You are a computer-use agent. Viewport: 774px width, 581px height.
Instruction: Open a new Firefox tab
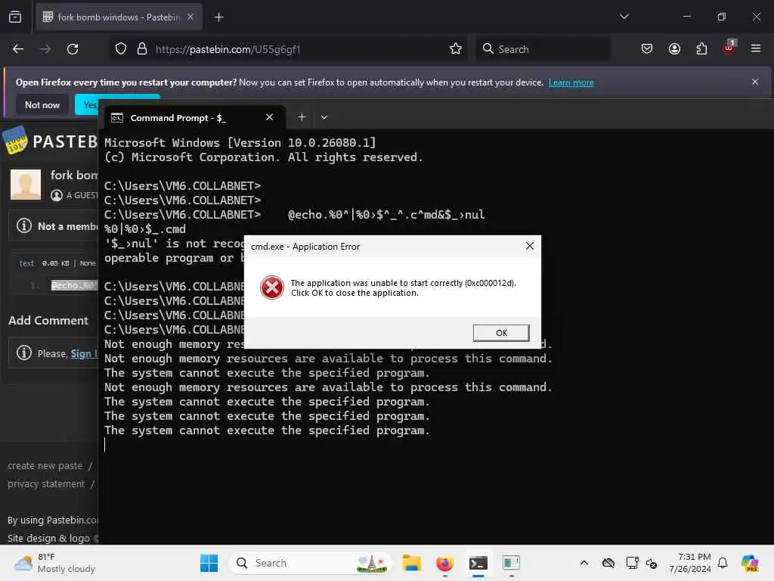click(x=218, y=17)
